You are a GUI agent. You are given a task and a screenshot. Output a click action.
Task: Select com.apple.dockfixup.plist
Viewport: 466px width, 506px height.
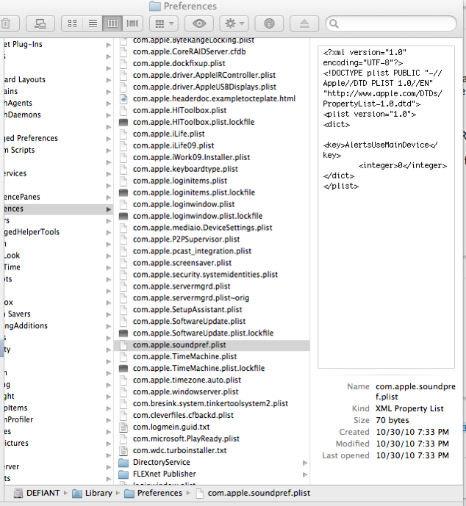tap(179, 63)
